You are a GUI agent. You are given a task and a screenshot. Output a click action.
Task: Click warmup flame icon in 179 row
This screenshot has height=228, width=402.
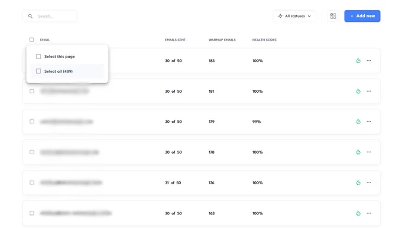(x=358, y=122)
